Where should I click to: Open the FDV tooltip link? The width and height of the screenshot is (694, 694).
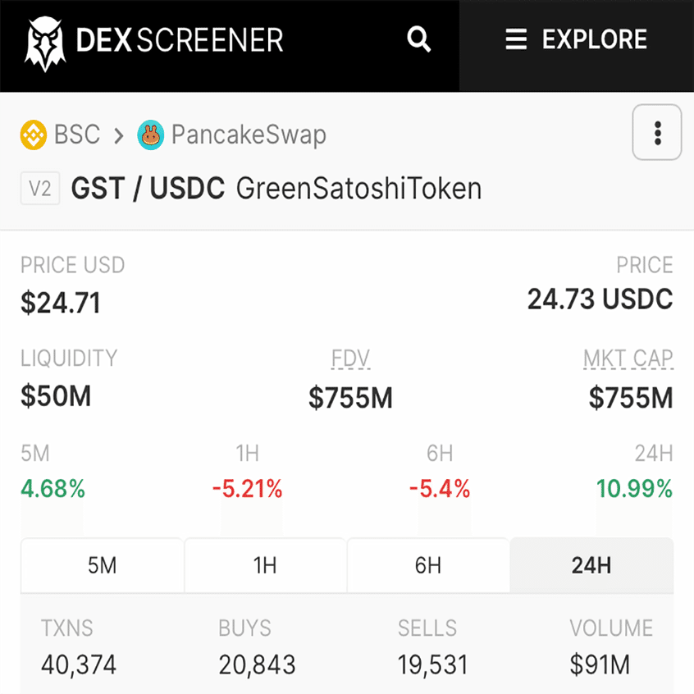tap(350, 358)
